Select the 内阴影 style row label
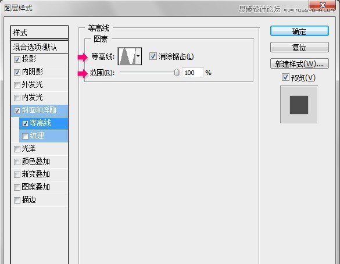This screenshot has height=264, width=340. tap(33, 72)
